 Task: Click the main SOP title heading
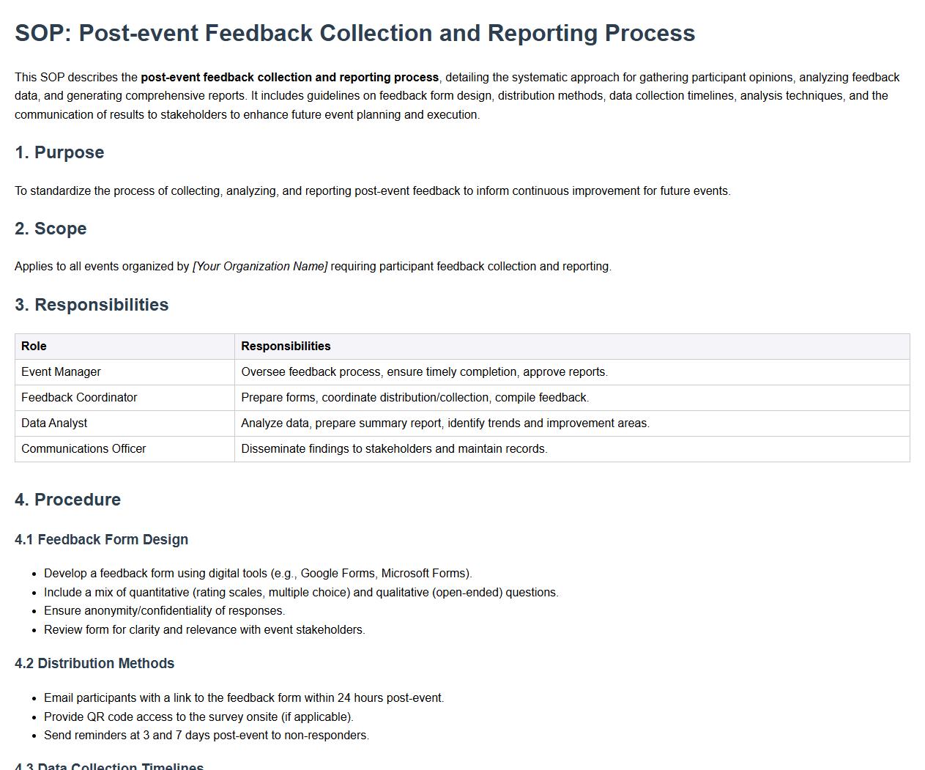click(x=354, y=33)
